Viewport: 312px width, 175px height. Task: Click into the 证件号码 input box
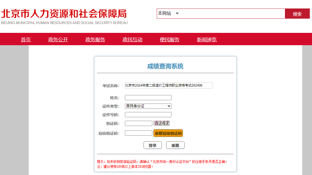pyautogui.click(x=148, y=115)
